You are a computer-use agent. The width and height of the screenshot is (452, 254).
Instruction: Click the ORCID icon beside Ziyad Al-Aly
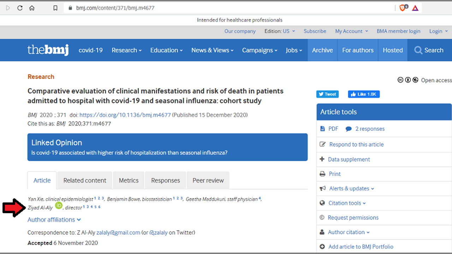coord(59,205)
